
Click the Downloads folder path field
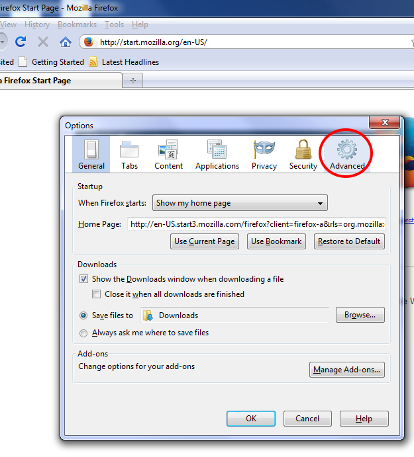click(234, 315)
